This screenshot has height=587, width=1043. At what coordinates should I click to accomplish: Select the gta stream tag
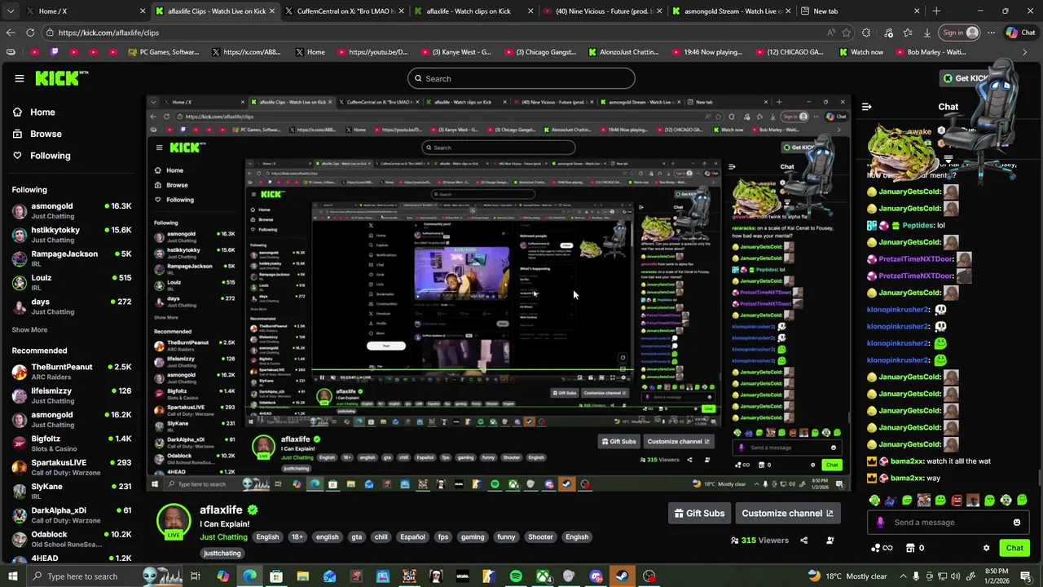(356, 537)
